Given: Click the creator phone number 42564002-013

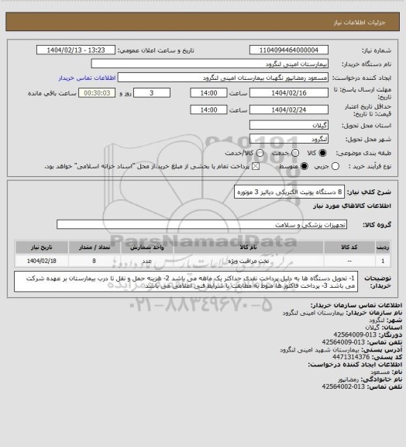Looking at the screenshot, I should coord(343,386).
